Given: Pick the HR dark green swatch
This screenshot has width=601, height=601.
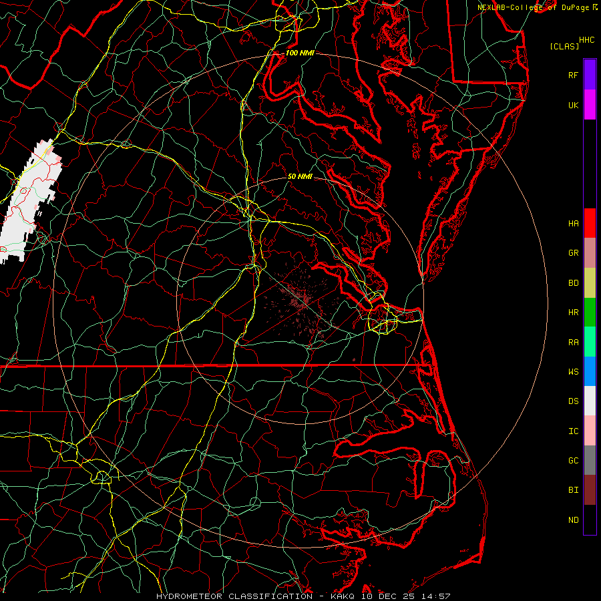Looking at the screenshot, I should (590, 313).
